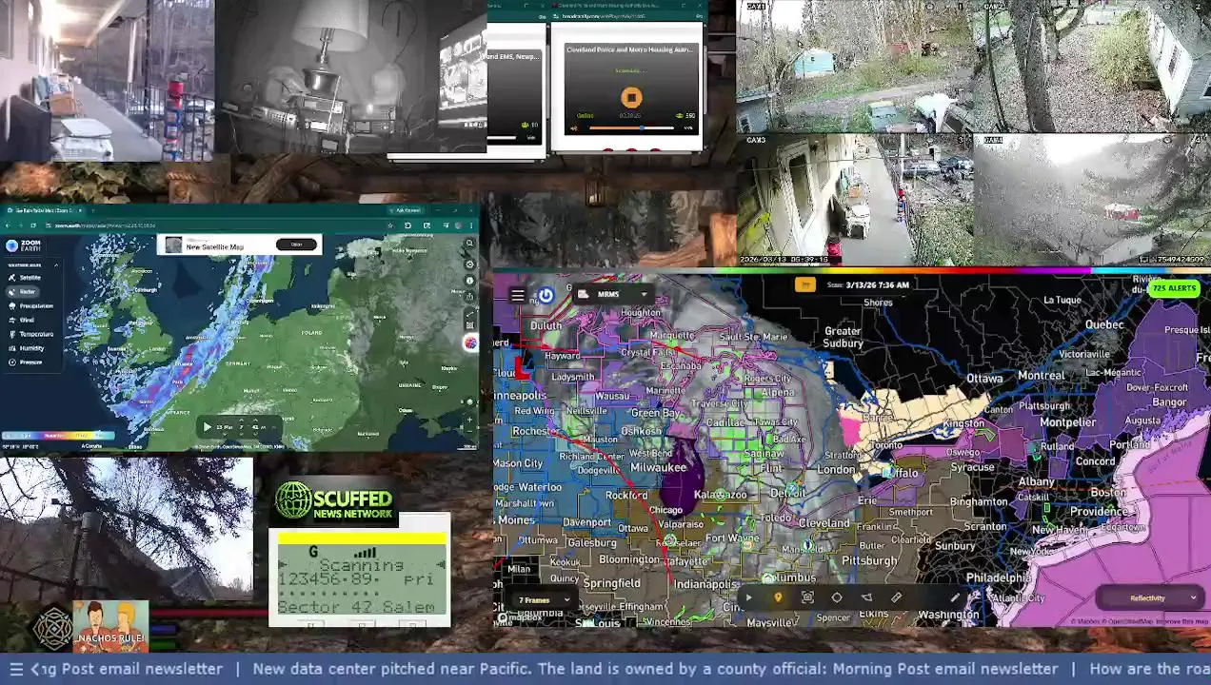Play the radar loop on bottom toolbar
The image size is (1211, 685).
point(748,597)
